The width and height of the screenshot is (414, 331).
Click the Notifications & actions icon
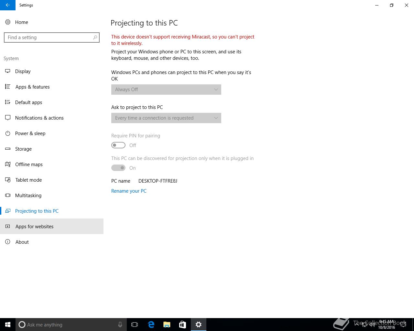click(x=8, y=118)
